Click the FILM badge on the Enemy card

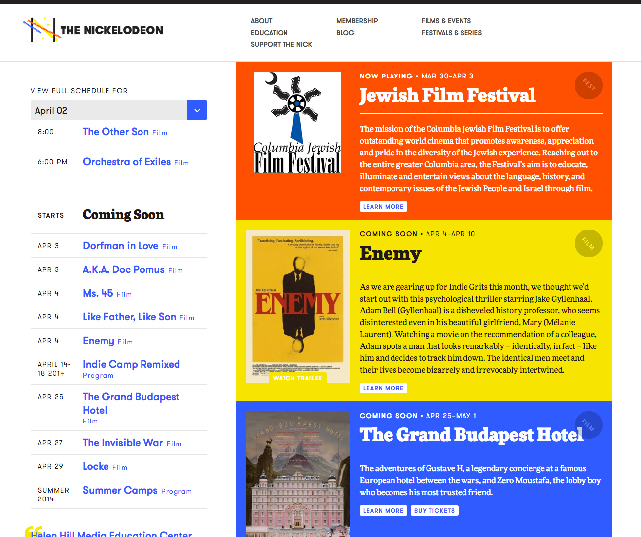pyautogui.click(x=589, y=243)
